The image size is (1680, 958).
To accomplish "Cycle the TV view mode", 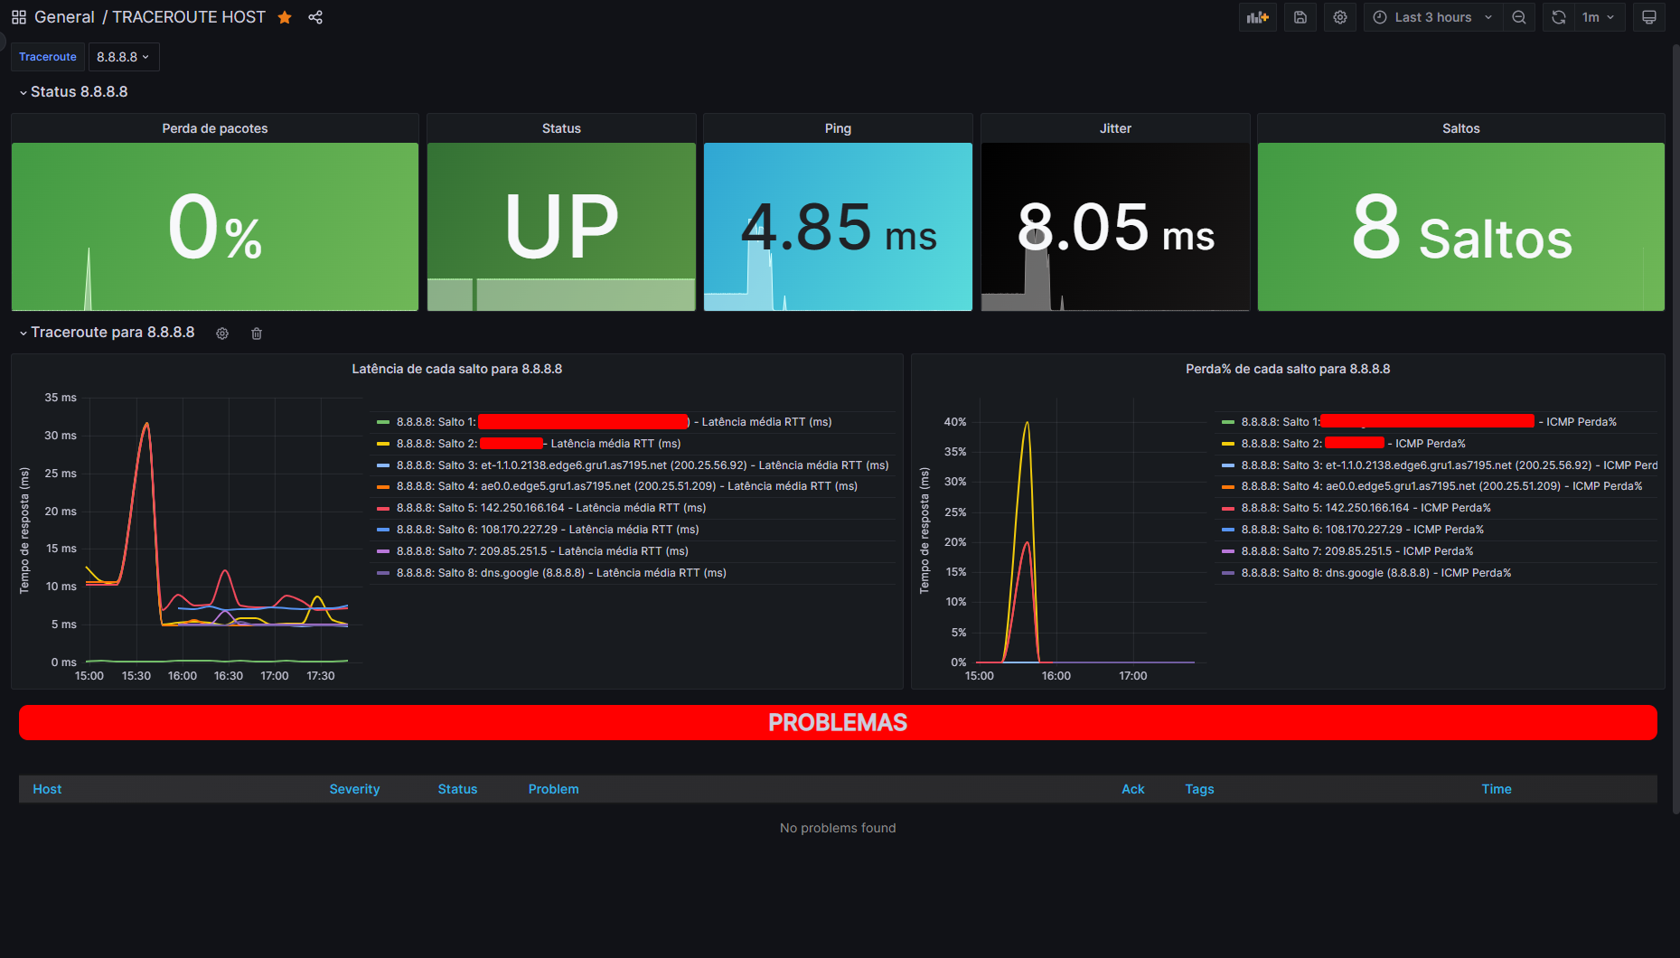I will [1649, 17].
